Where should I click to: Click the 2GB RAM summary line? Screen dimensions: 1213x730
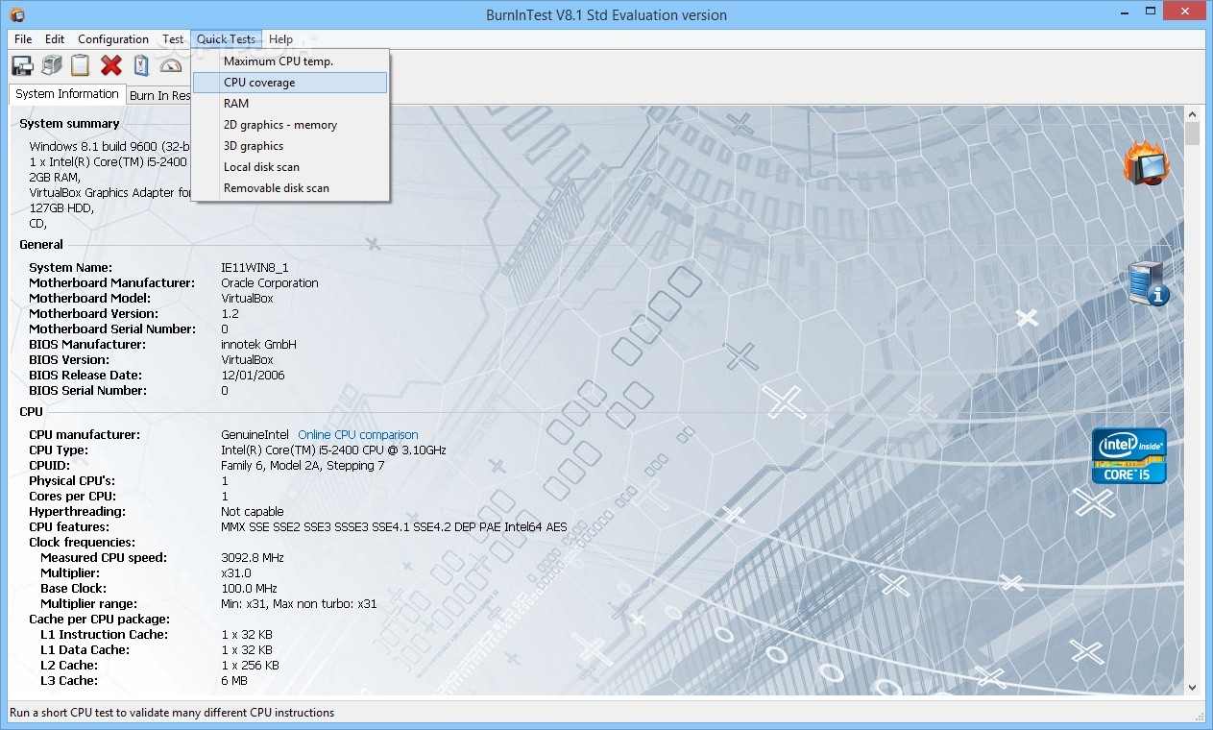tap(55, 178)
